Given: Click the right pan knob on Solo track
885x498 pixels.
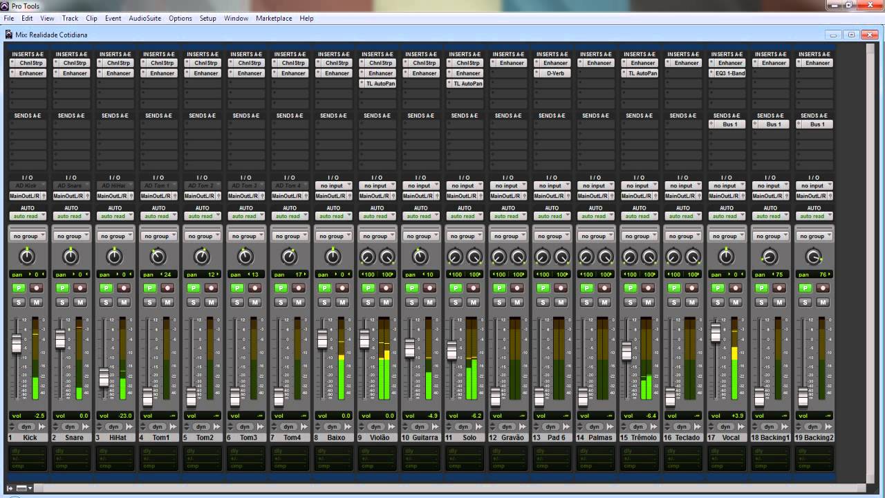Looking at the screenshot, I should point(474,257).
